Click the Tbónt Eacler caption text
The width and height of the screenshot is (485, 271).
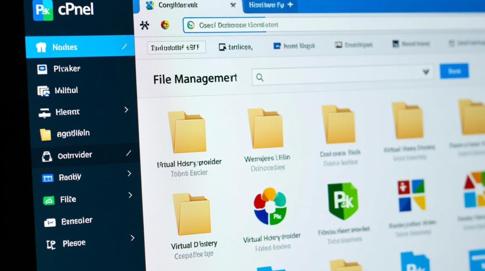[x=189, y=173]
